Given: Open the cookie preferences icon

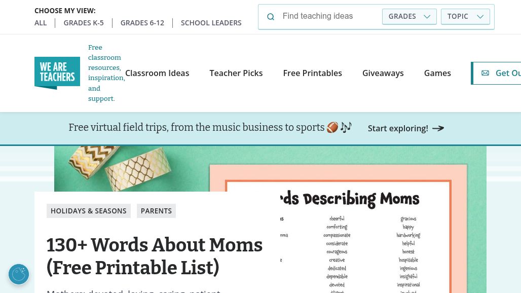Looking at the screenshot, I should point(19,274).
